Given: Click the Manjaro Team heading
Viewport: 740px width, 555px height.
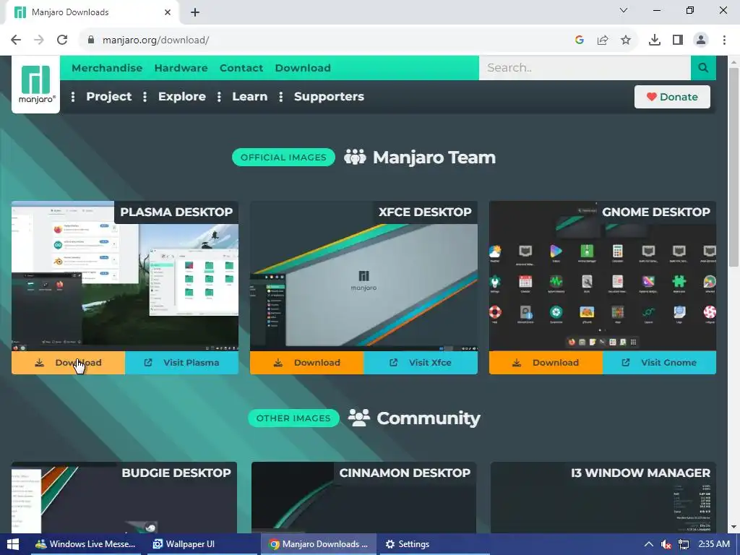Looking at the screenshot, I should 434,157.
